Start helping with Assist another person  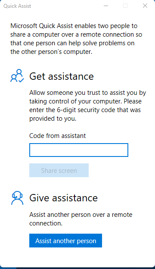(x=65, y=241)
